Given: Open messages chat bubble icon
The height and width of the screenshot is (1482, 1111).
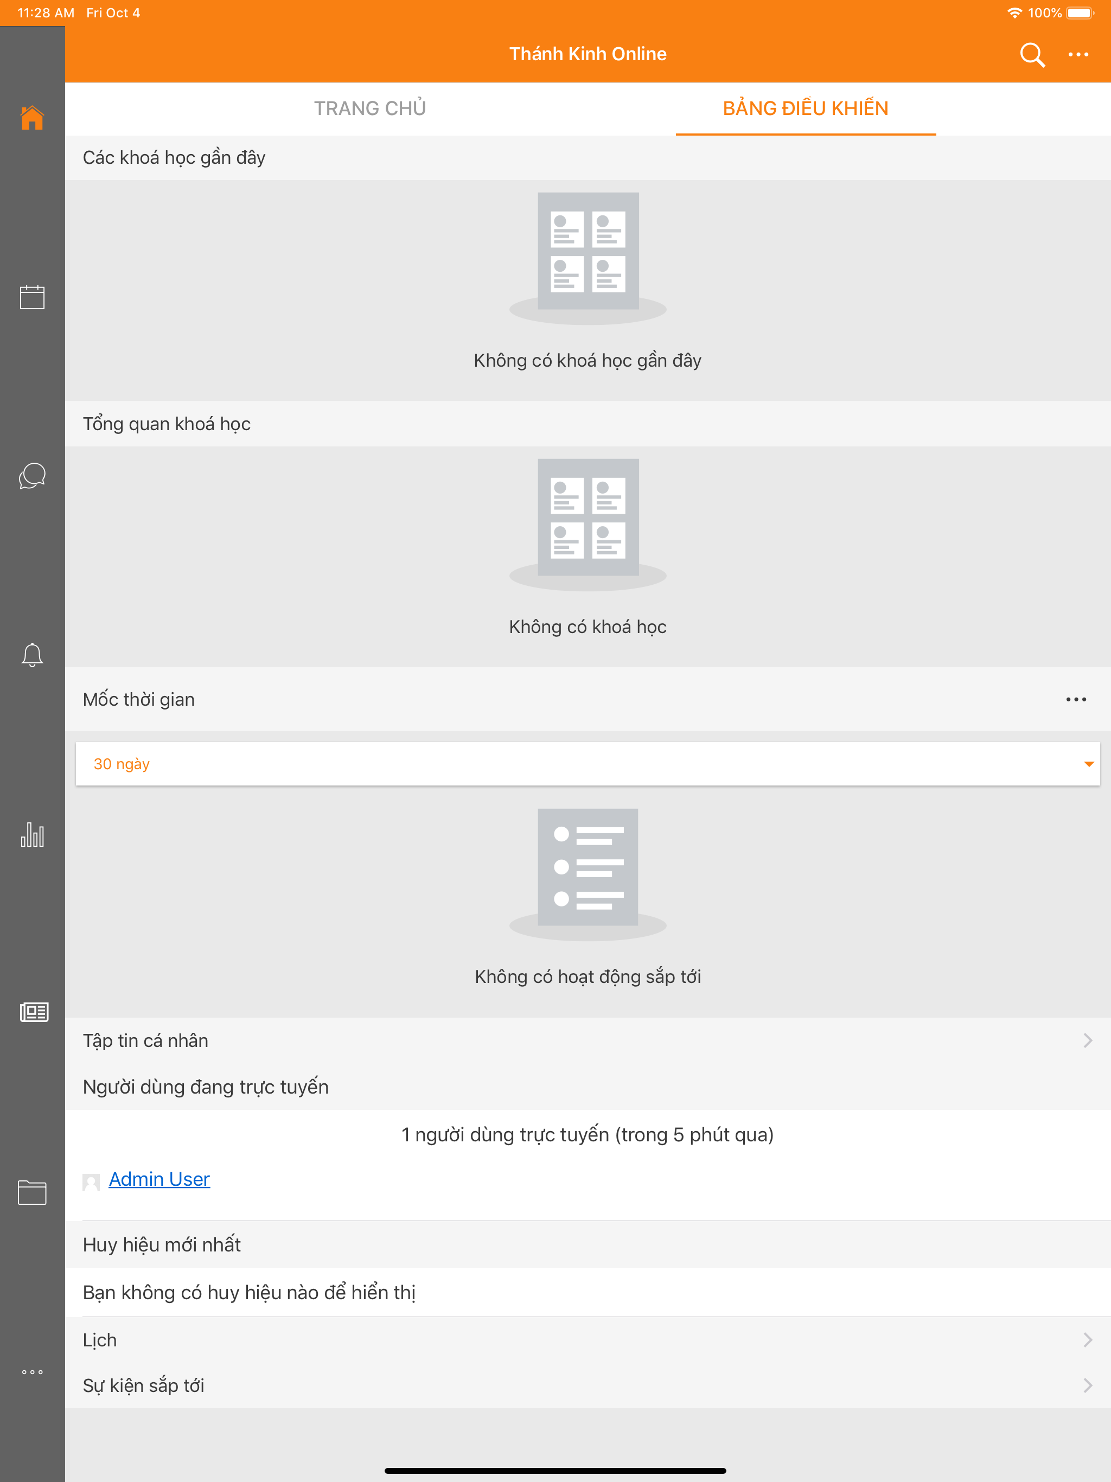Looking at the screenshot, I should pyautogui.click(x=32, y=476).
